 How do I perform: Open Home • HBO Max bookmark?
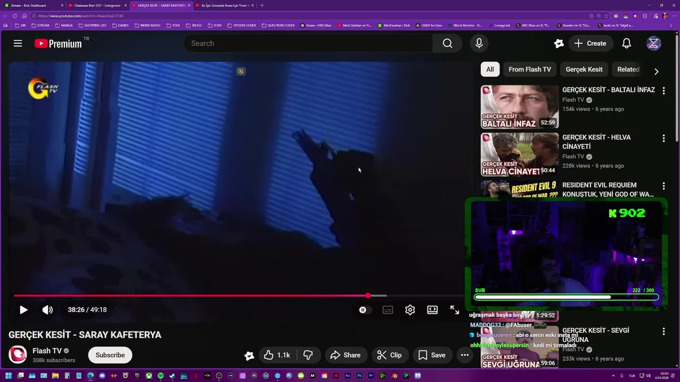pyautogui.click(x=316, y=25)
